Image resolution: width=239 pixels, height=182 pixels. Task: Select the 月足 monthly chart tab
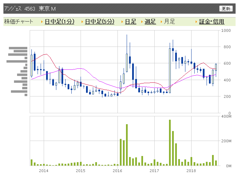pyautogui.click(x=169, y=22)
